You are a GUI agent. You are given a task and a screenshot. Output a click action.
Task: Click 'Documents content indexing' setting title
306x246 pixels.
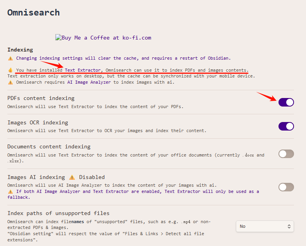click(49, 146)
